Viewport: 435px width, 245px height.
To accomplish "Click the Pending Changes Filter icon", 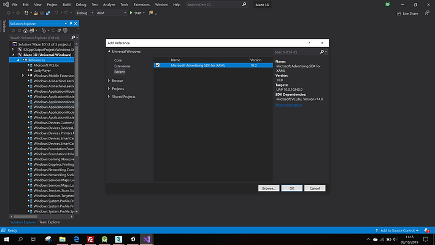I will click(x=44, y=31).
